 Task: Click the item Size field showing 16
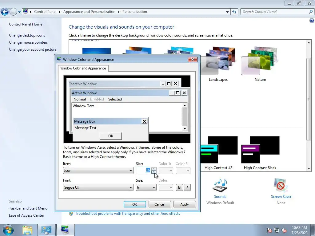143,170
